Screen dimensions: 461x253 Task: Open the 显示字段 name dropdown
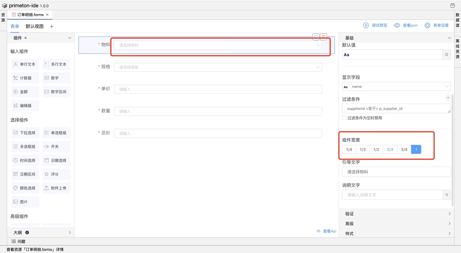coord(396,87)
